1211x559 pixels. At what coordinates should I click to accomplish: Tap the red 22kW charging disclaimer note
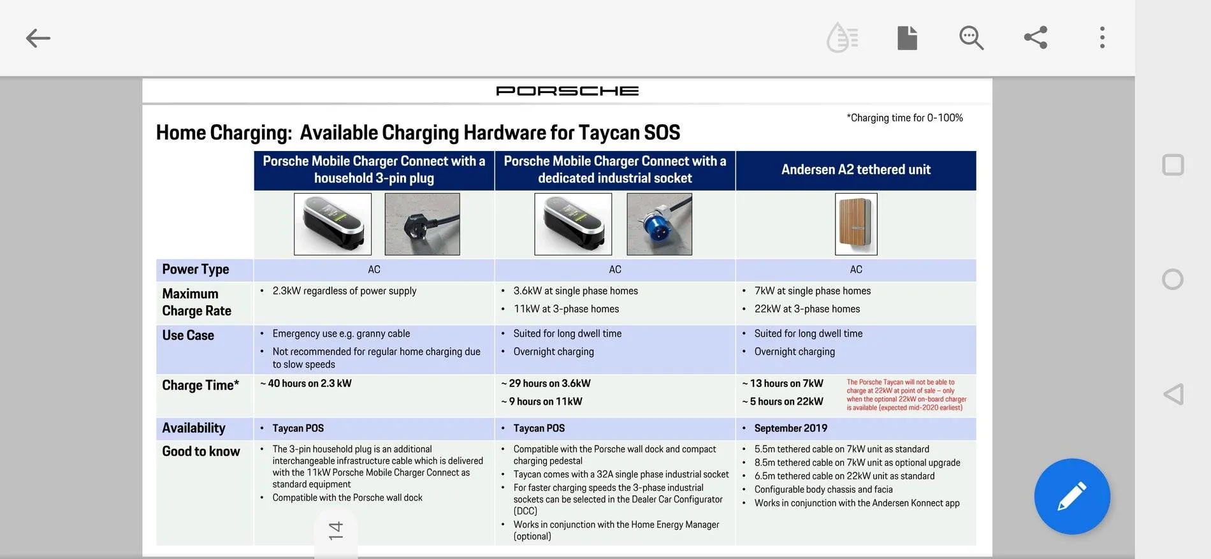tap(906, 395)
